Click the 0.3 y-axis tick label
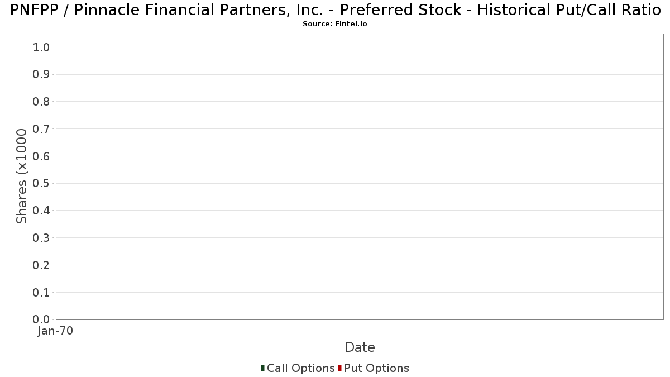 (x=42, y=238)
